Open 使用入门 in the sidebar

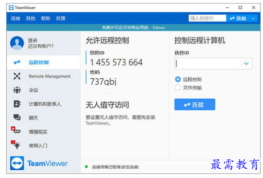pyautogui.click(x=44, y=145)
